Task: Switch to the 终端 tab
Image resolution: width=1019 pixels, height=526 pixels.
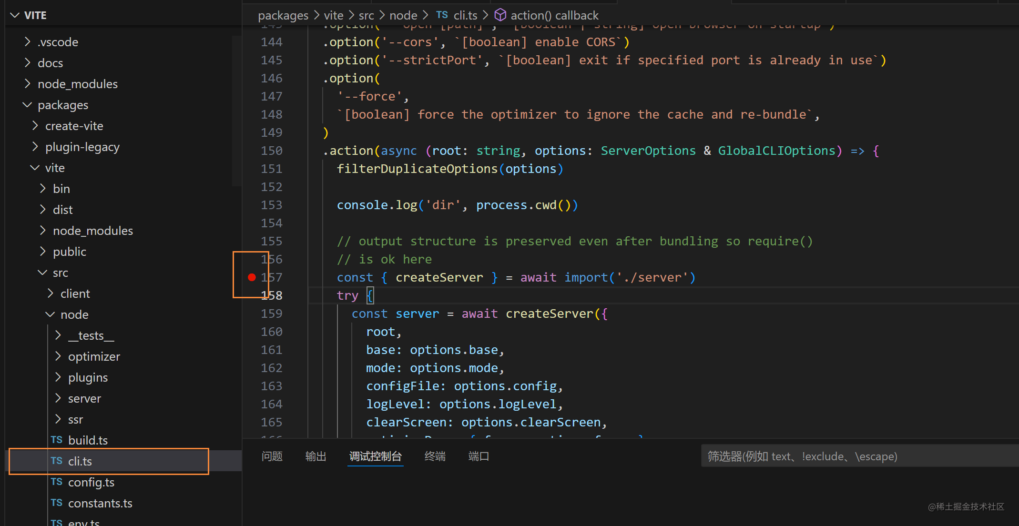Action: [x=435, y=456]
